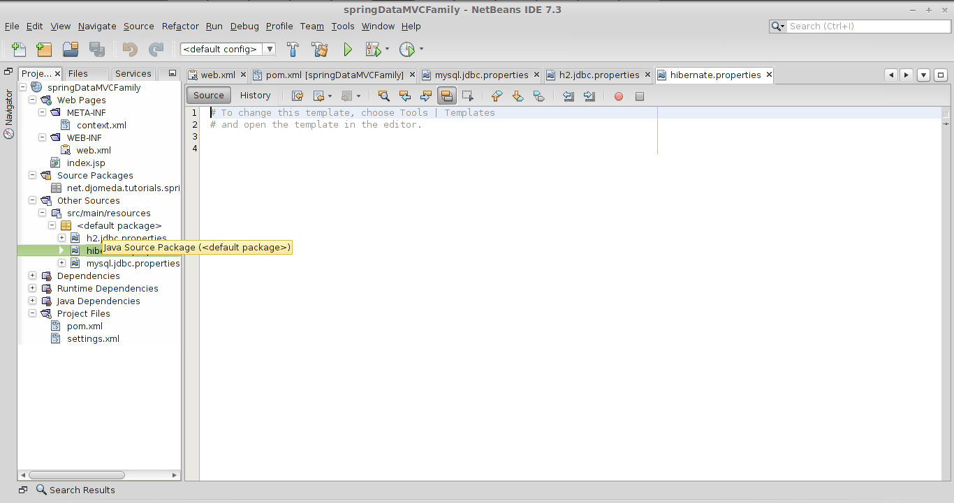
Task: Run the project with green play icon
Action: (x=348, y=50)
